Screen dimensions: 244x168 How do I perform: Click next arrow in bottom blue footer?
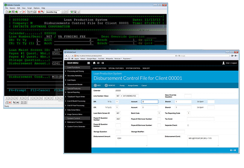235,150
